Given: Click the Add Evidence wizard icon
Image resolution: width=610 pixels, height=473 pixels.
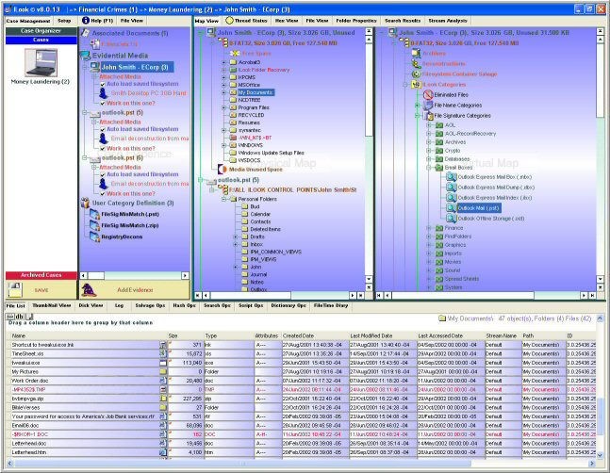Looking at the screenshot, I should [x=90, y=289].
